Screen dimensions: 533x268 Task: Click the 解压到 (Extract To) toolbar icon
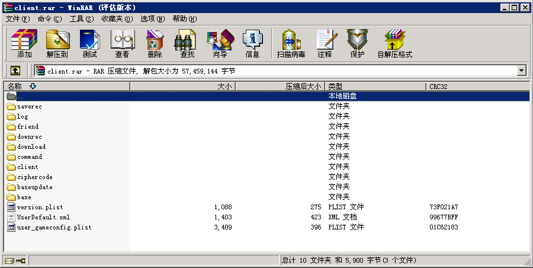[57, 43]
